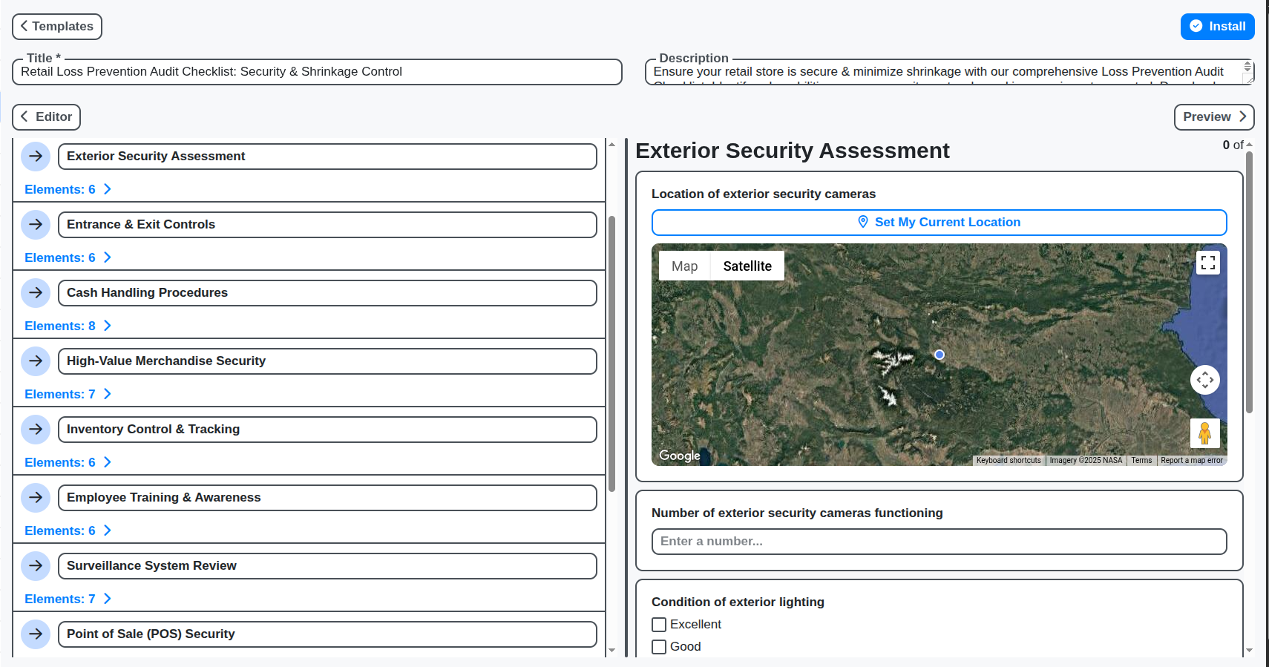The width and height of the screenshot is (1269, 667).
Task: Check the Good lighting condition box
Action: [659, 647]
